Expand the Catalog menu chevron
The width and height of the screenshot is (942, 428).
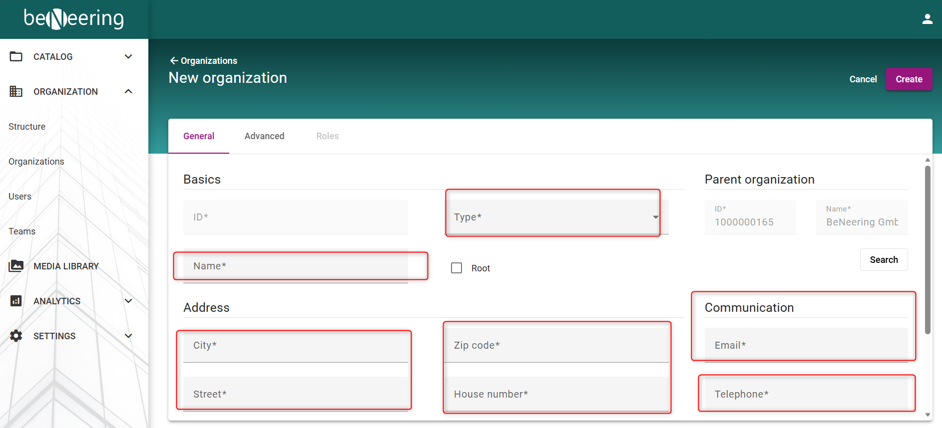pyautogui.click(x=128, y=56)
